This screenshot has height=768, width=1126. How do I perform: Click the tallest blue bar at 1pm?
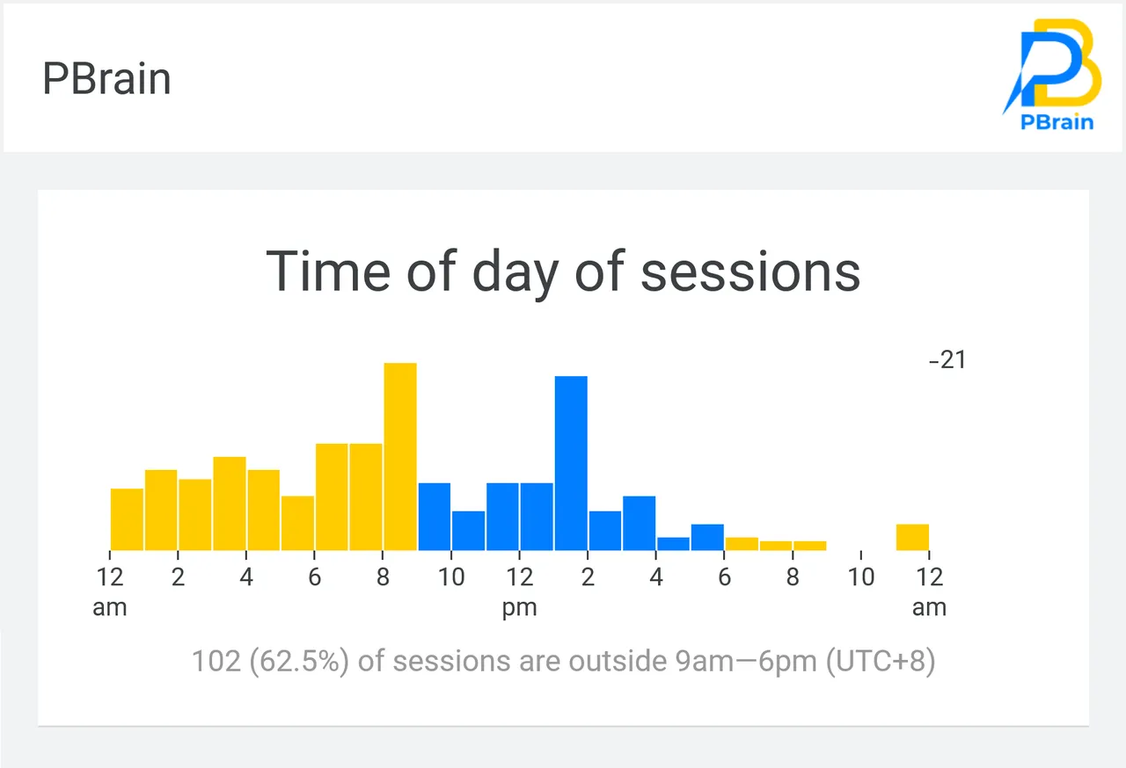pos(571,463)
